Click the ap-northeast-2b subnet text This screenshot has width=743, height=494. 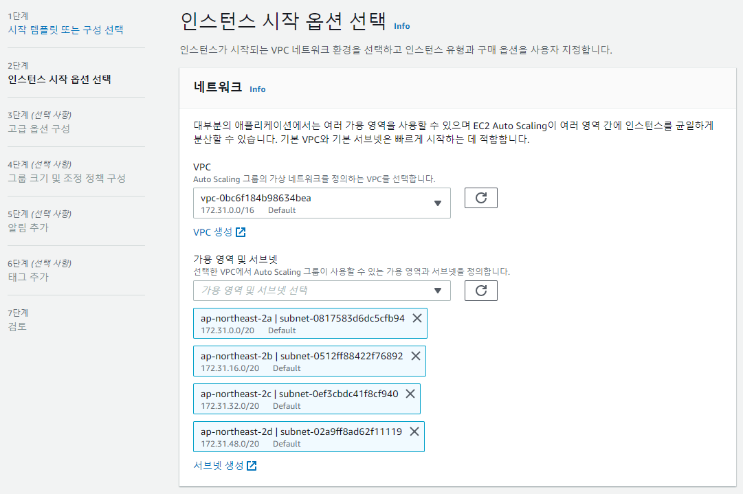301,356
